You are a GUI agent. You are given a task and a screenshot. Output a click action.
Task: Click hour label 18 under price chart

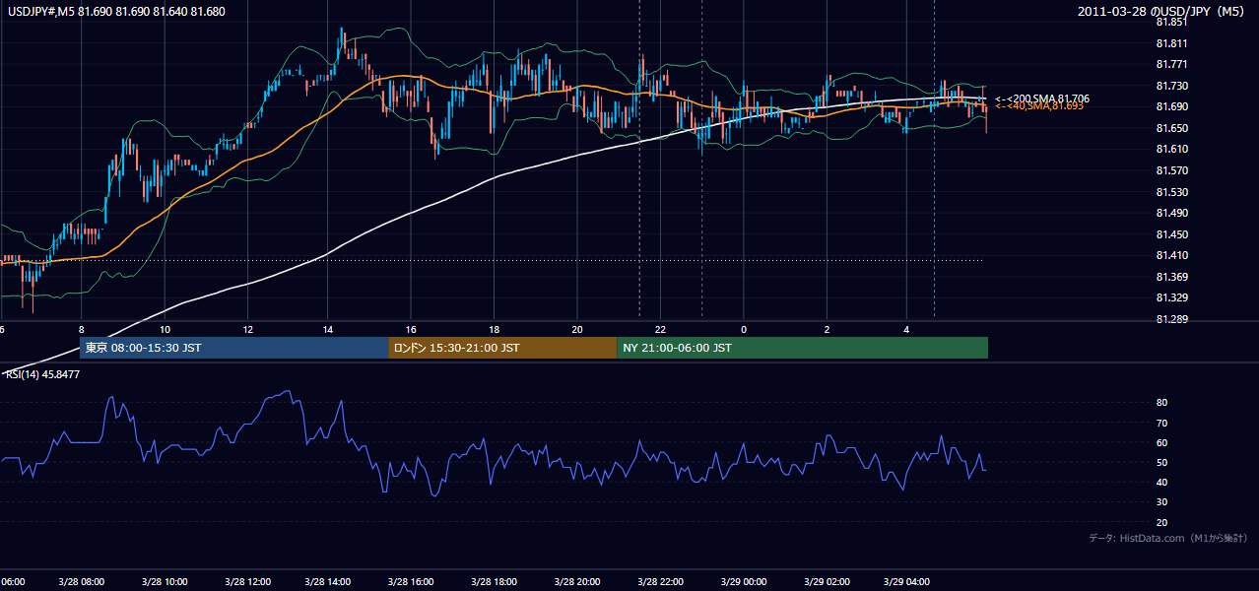point(494,329)
